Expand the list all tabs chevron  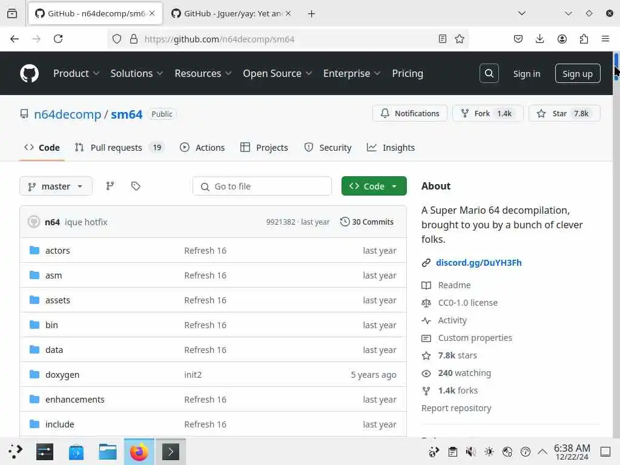click(522, 13)
